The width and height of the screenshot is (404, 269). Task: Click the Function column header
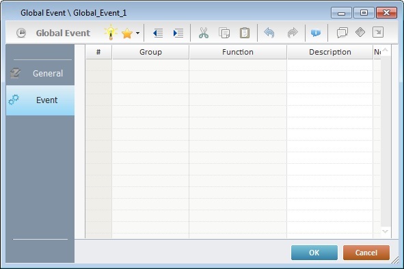click(238, 52)
